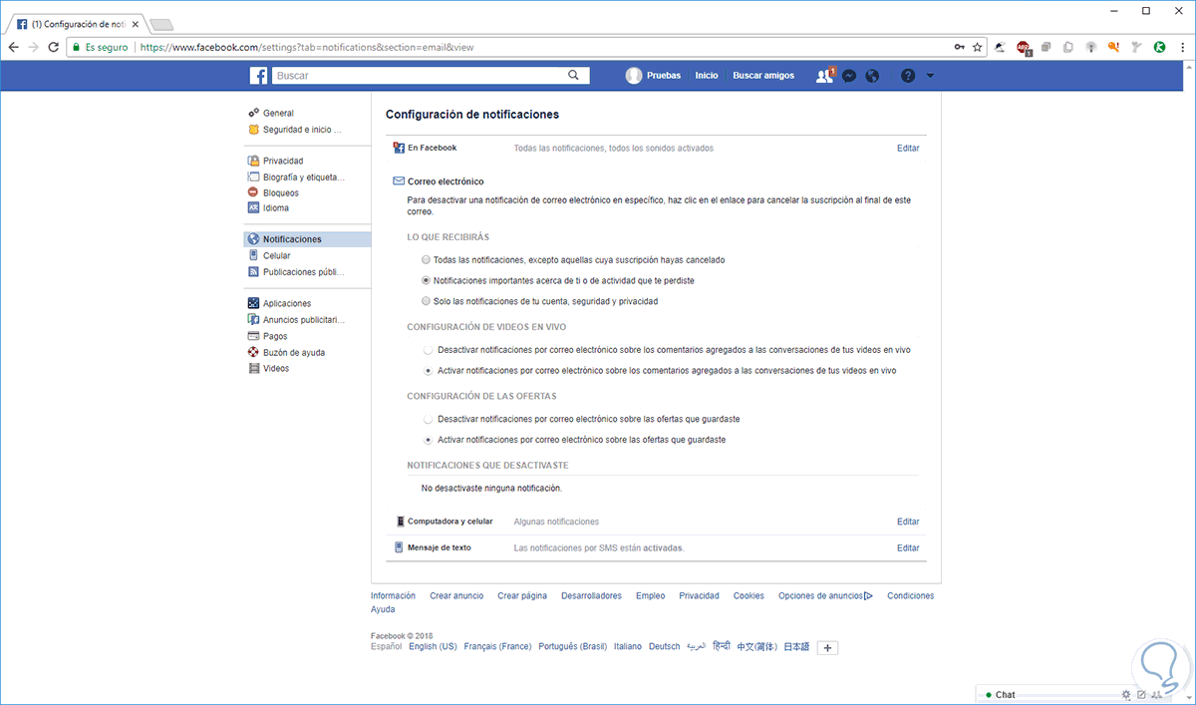The height and width of the screenshot is (705, 1196).
Task: Click Buscar amigos in the header
Action: point(763,76)
